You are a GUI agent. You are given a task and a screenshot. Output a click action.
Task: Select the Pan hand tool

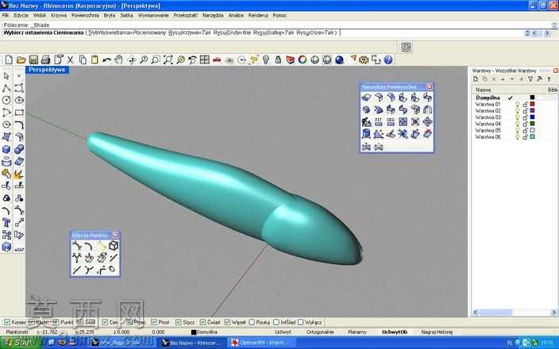119,59
